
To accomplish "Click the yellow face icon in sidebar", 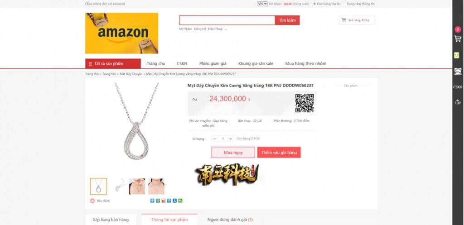I will click(456, 55).
